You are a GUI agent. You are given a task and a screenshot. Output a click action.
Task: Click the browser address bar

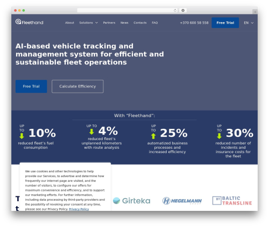128,10
